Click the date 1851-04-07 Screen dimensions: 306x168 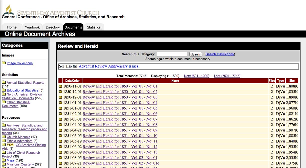coord(72,125)
